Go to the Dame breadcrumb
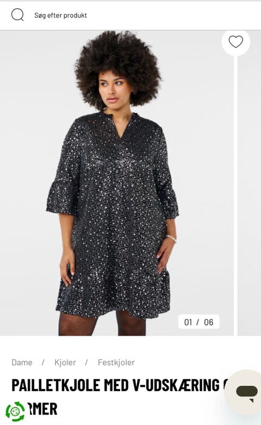 (22, 362)
